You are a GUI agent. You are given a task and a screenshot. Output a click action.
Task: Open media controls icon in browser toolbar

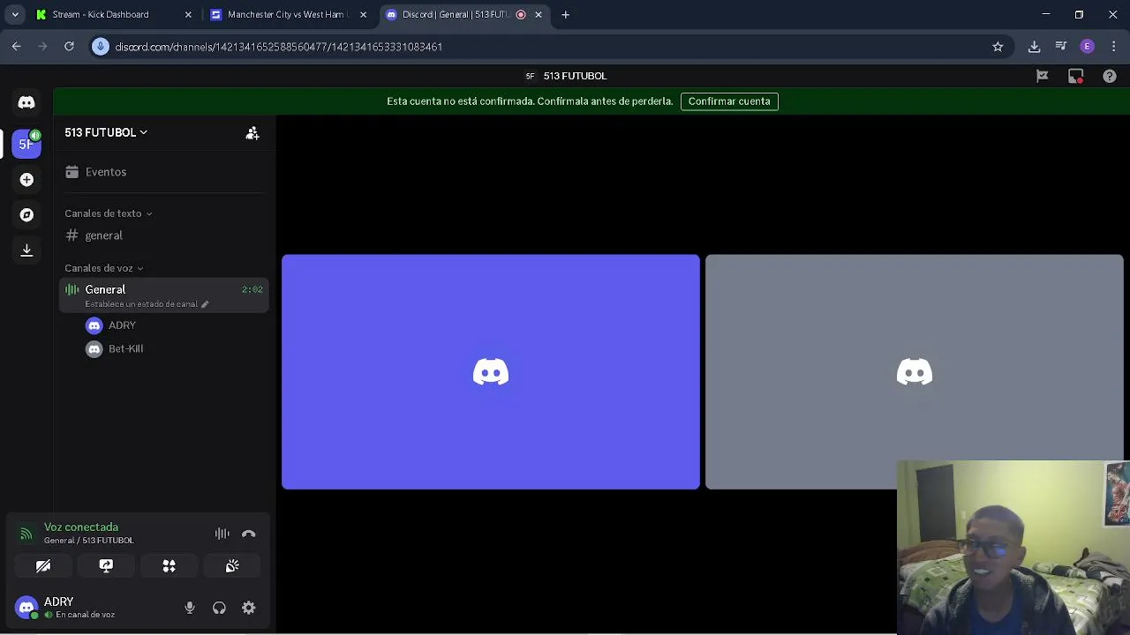click(1061, 47)
